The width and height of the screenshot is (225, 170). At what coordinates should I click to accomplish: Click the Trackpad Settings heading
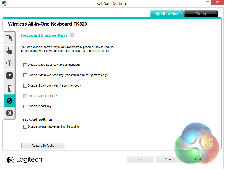coord(37,120)
